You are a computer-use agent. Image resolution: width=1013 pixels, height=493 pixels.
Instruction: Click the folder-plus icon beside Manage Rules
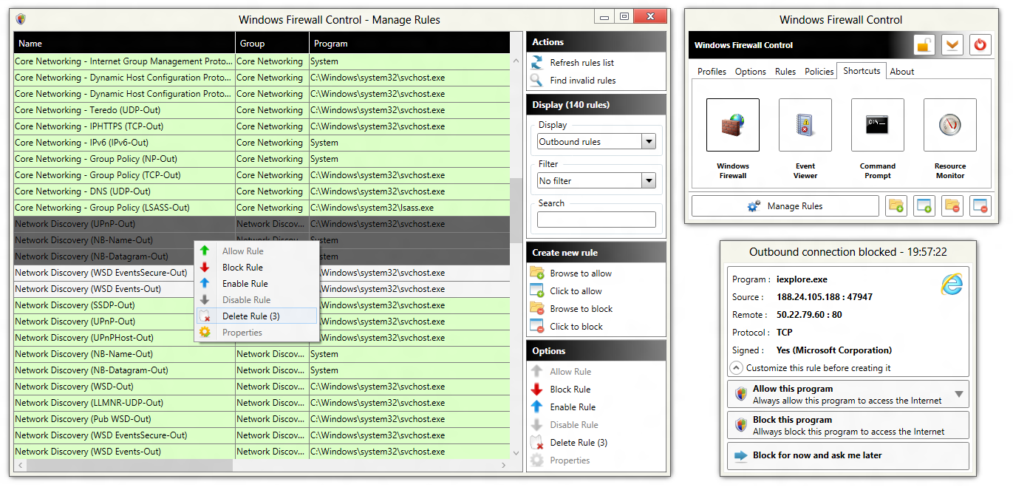tap(896, 206)
